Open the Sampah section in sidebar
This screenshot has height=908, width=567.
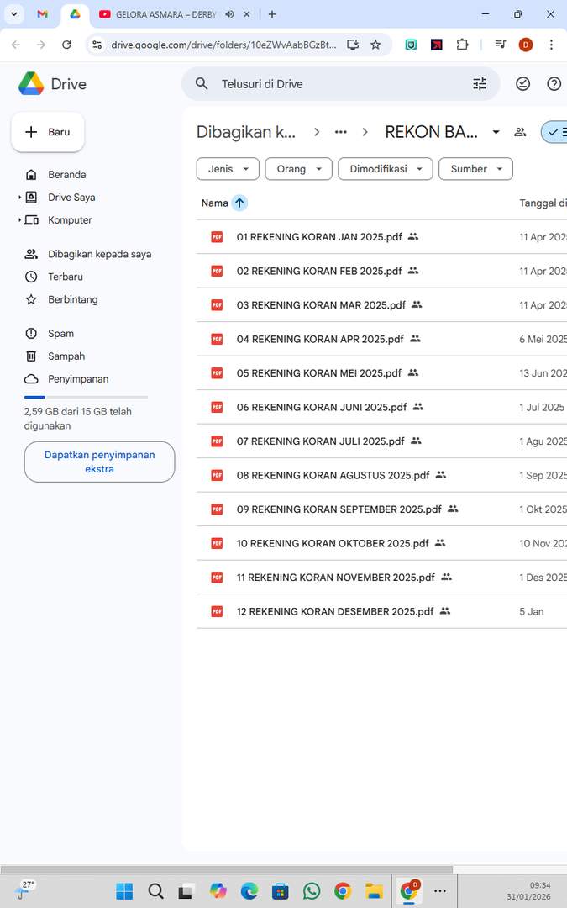66,356
